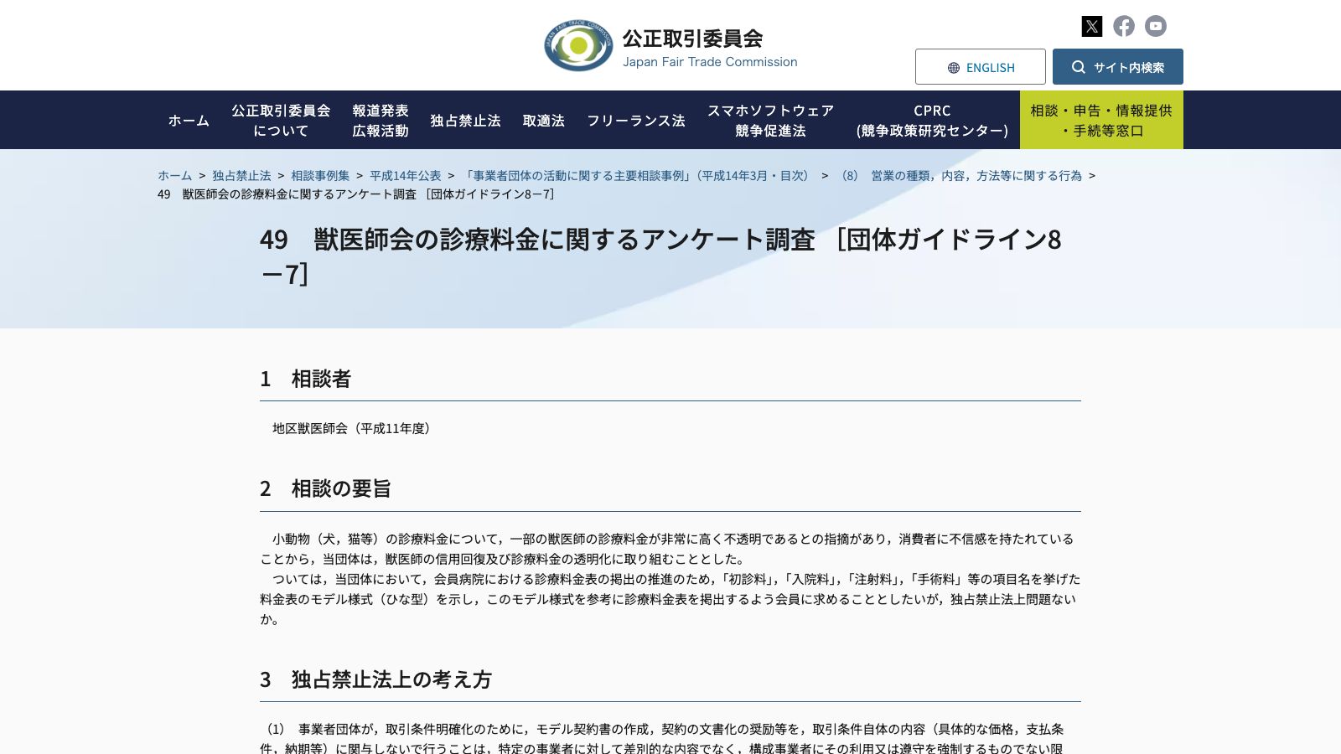Open 報道発表 広報活動 menu item
Viewport: 1341px width, 754px height.
(381, 120)
